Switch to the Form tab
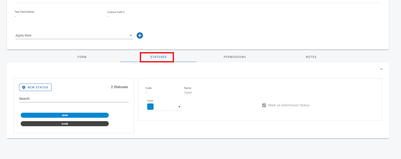Image resolution: width=401 pixels, height=159 pixels. (x=82, y=57)
